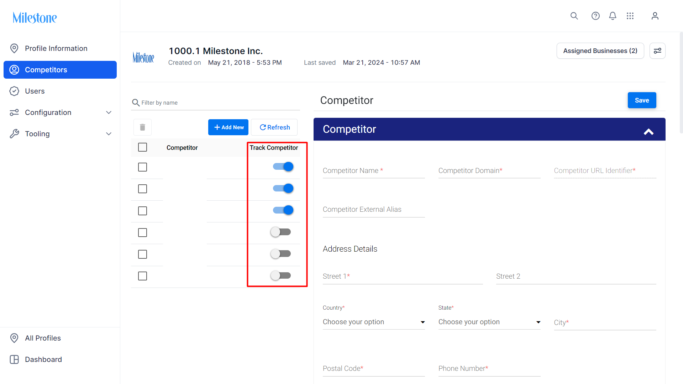Viewport: 683px width, 384px height.
Task: Enable tracking on the fifth competitor row
Action: tap(280, 254)
